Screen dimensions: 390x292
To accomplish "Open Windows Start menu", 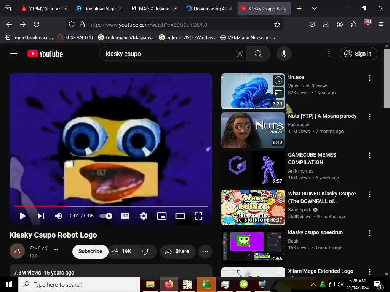I will [x=9, y=284].
